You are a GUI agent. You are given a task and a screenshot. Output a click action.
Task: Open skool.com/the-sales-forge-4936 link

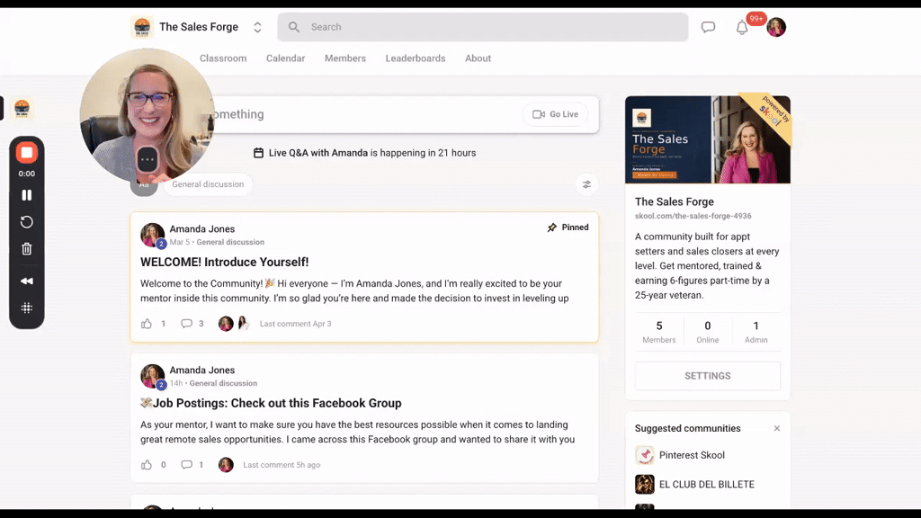click(x=693, y=216)
